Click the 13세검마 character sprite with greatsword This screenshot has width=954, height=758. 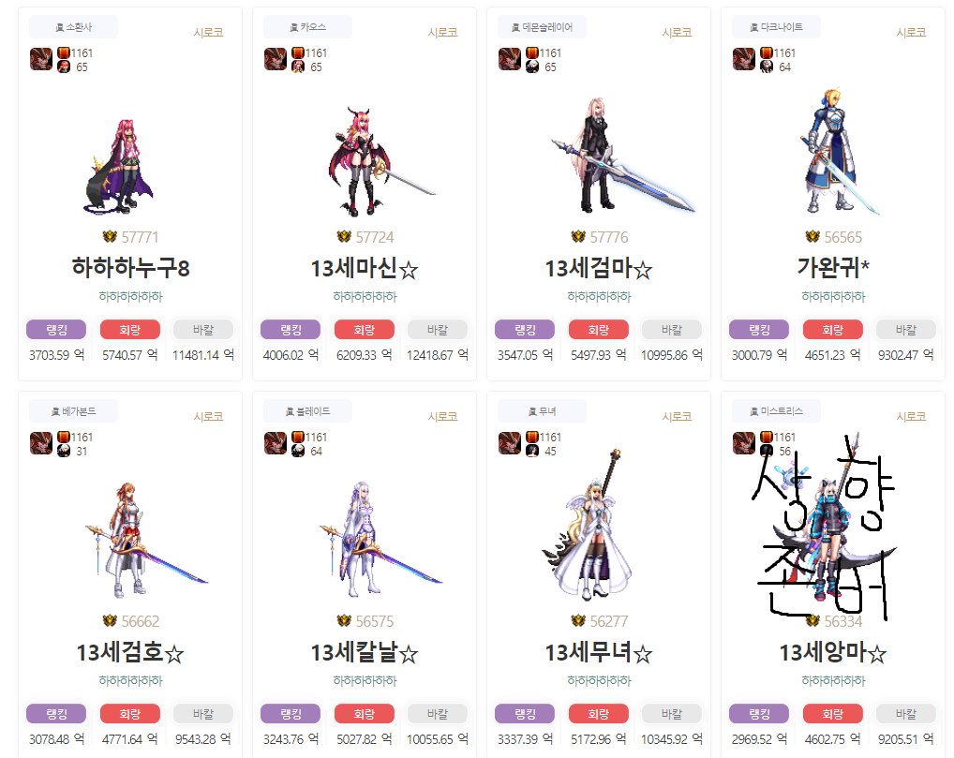coord(620,156)
